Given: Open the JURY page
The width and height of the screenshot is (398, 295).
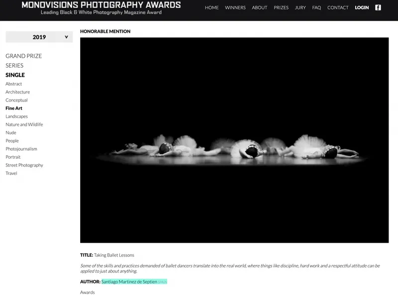Looking at the screenshot, I should point(300,7).
